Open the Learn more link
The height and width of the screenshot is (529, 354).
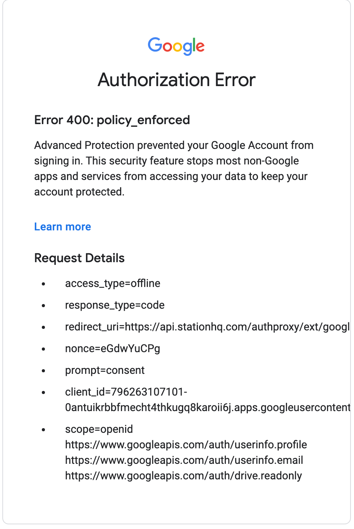click(x=63, y=227)
